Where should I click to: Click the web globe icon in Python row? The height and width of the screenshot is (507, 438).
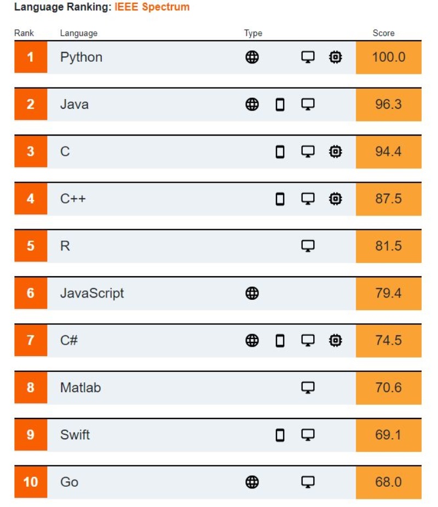[252, 57]
